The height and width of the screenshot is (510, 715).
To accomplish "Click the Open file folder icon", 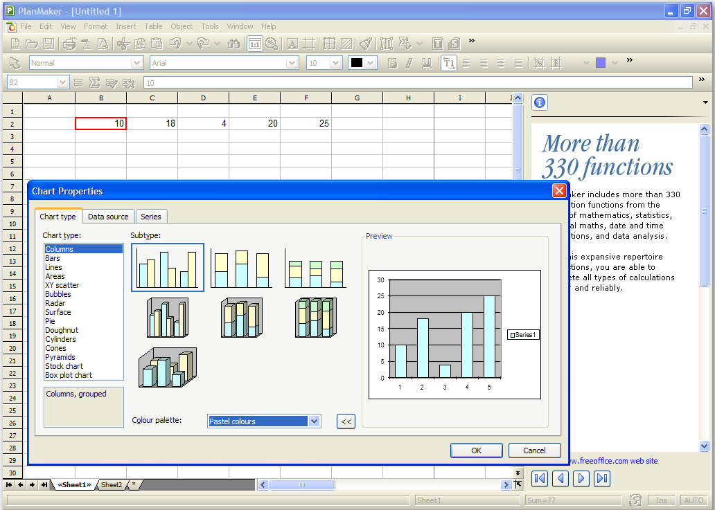I will tap(31, 44).
